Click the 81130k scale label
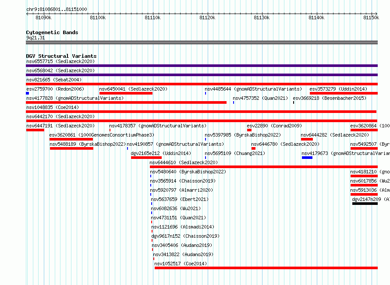 [x=262, y=18]
